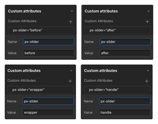158x124 pixels.
Task: Focus the Name field above value 'before'
Action: 49,42
